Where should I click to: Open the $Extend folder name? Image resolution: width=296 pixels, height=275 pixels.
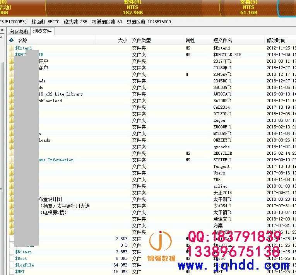(x=23, y=48)
